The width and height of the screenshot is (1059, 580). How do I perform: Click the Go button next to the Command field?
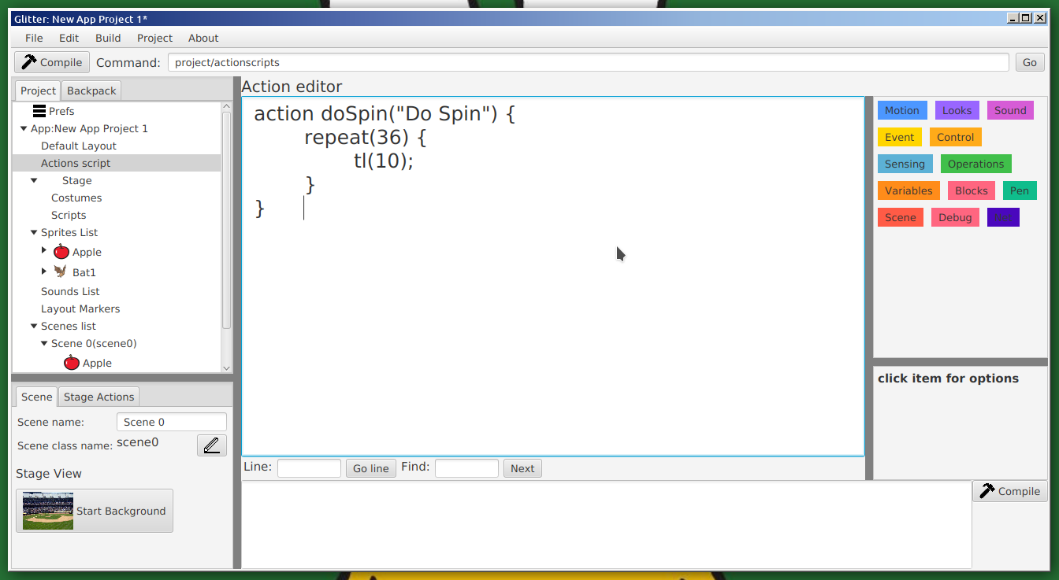coord(1029,62)
